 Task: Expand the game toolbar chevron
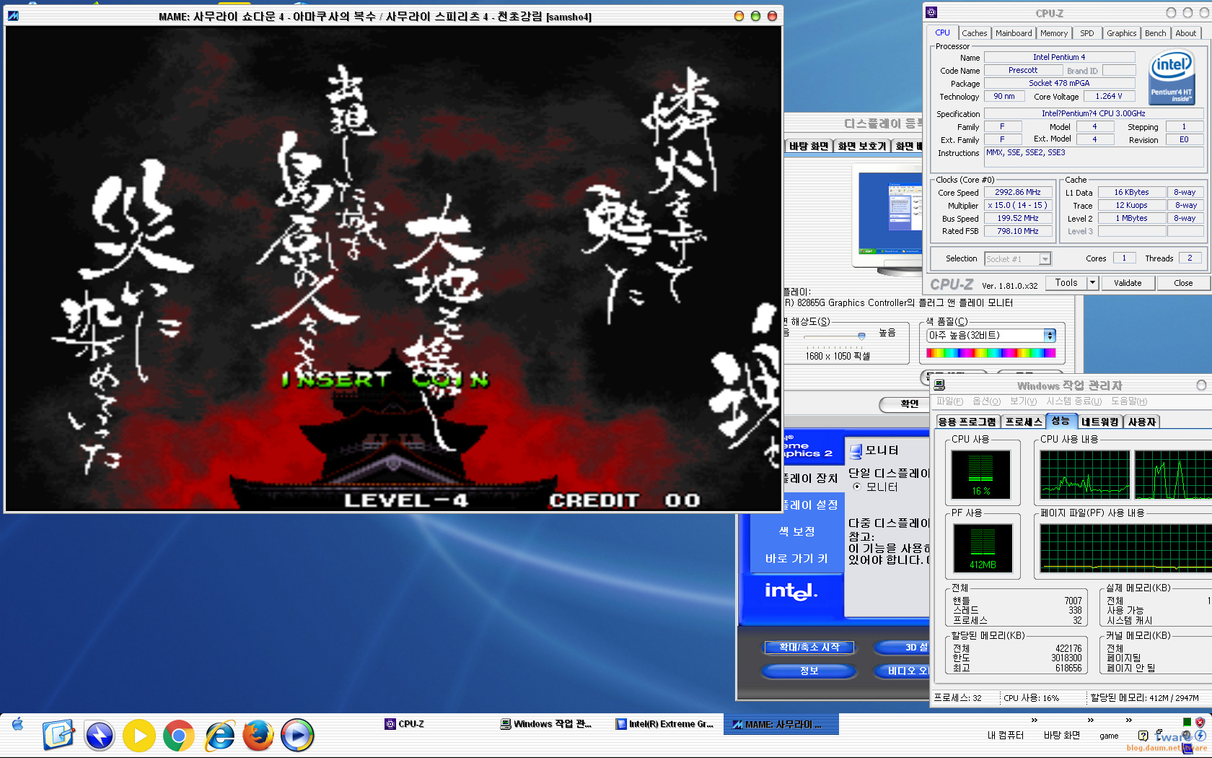[1129, 720]
